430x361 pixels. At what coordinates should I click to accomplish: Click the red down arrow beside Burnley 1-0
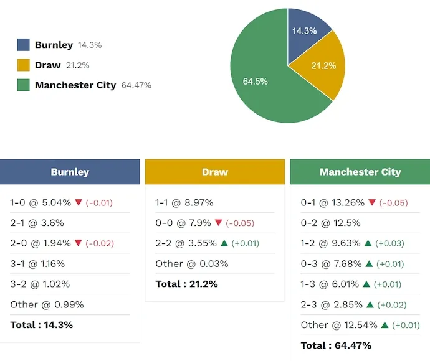click(79, 203)
